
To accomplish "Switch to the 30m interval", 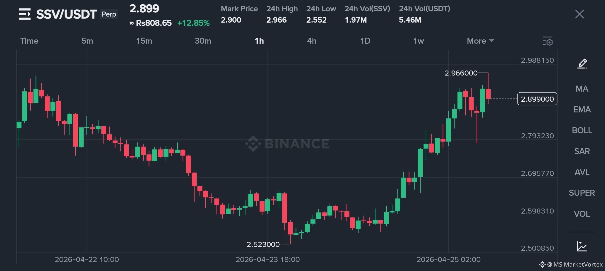I will (203, 41).
